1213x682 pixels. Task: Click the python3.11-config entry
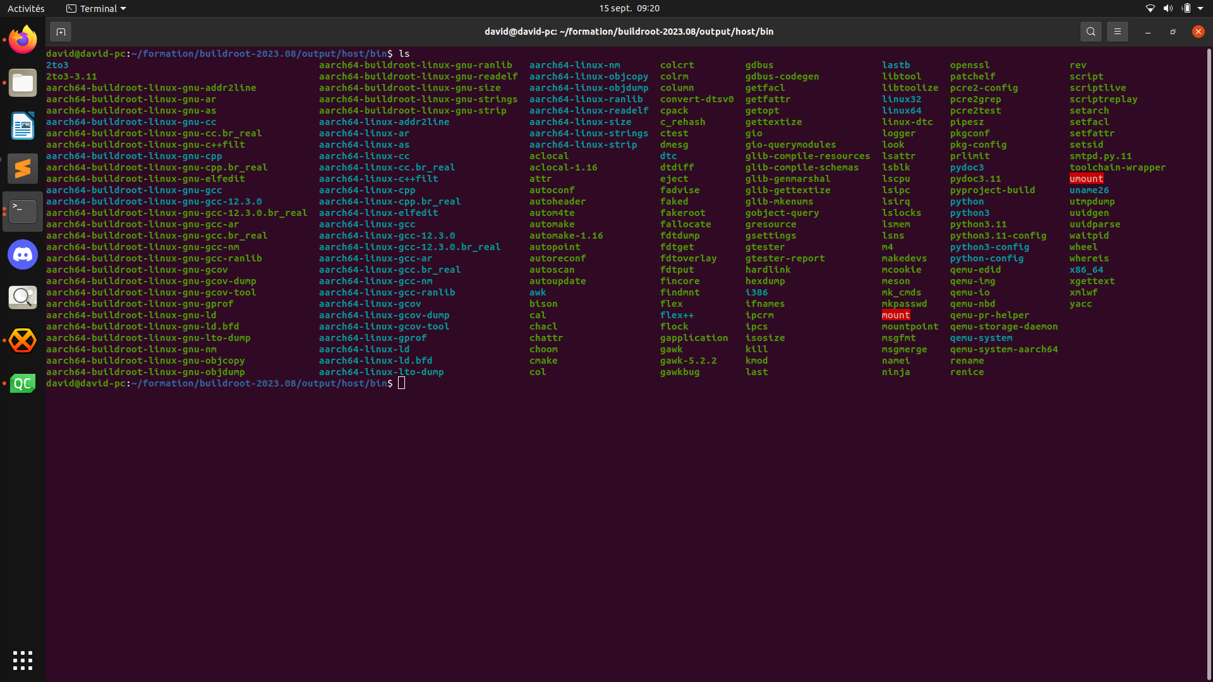[x=998, y=236]
